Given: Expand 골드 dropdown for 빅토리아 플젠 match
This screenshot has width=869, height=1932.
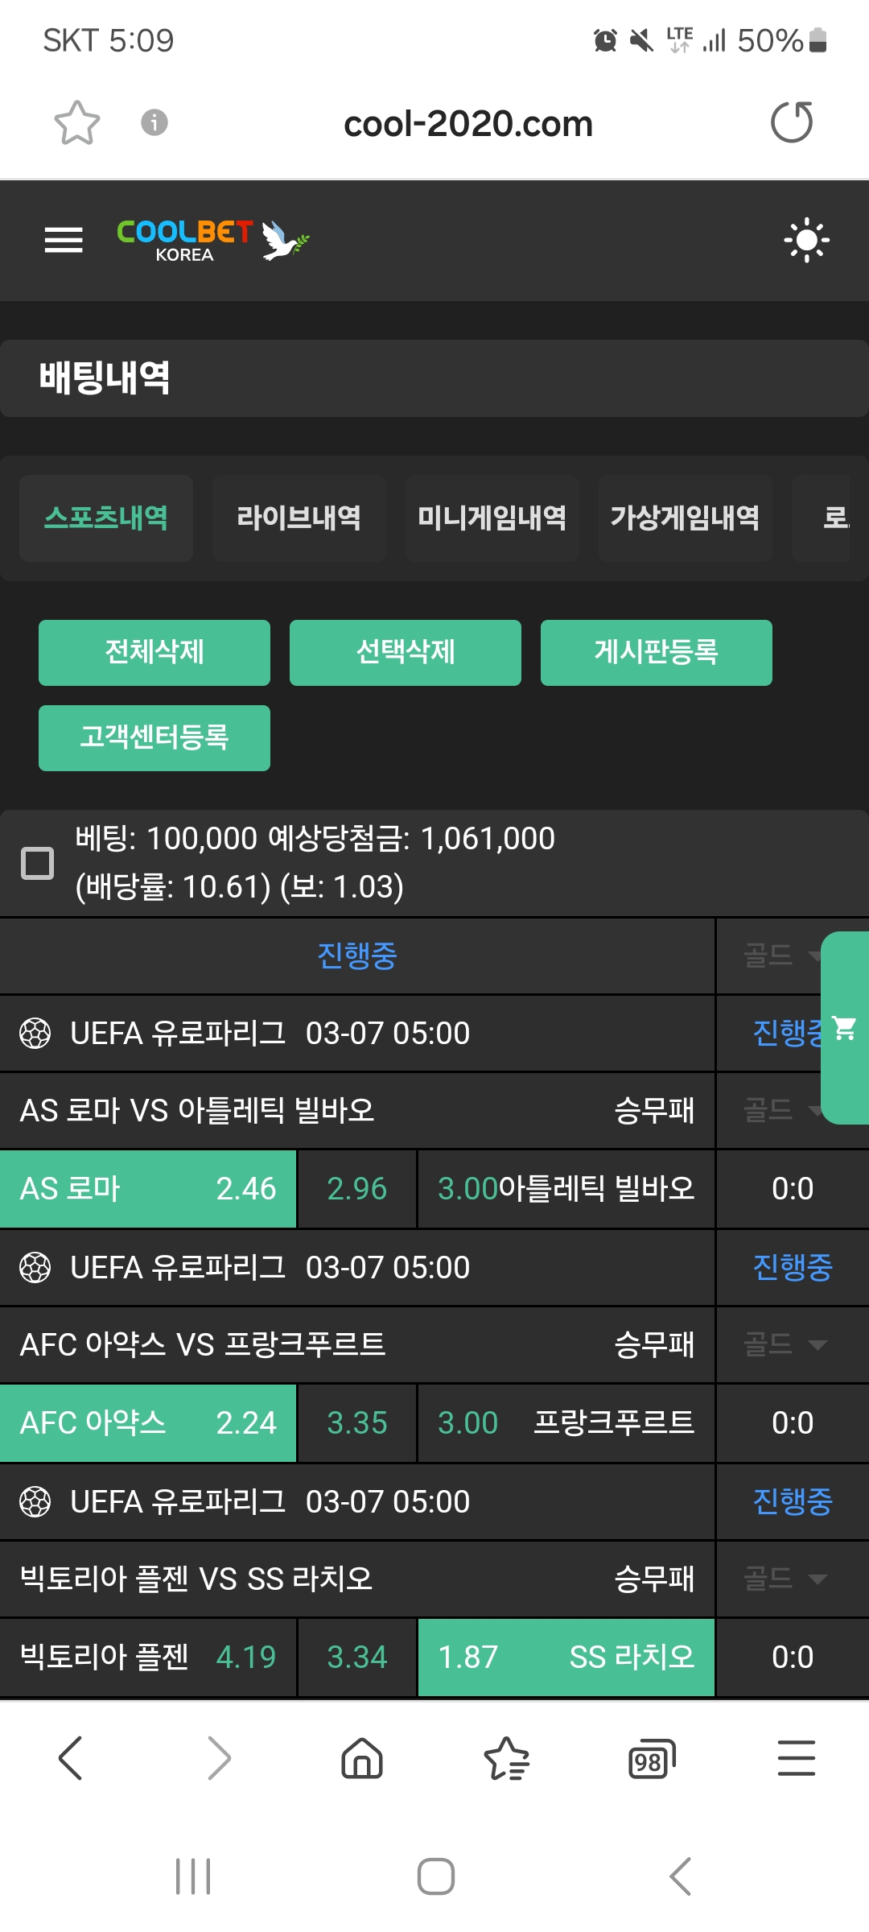Looking at the screenshot, I should coord(785,1579).
